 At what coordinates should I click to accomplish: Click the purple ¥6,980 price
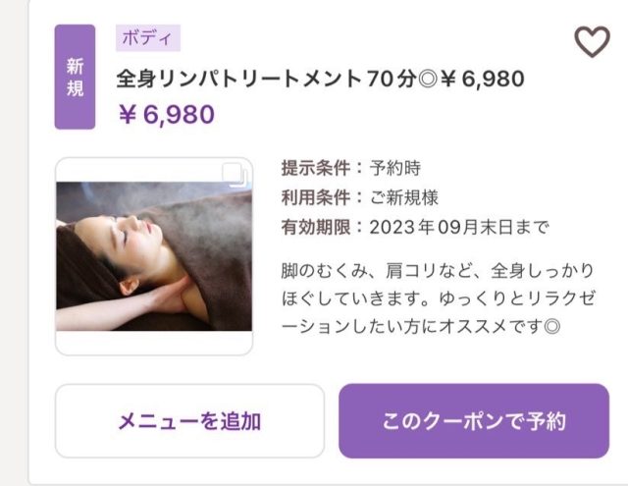[x=167, y=115]
